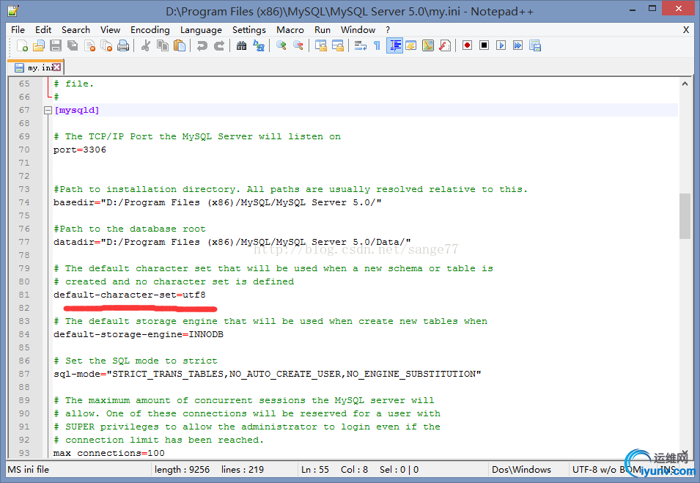Close document using menu bar X button
The width and height of the screenshot is (700, 483).
tap(686, 30)
